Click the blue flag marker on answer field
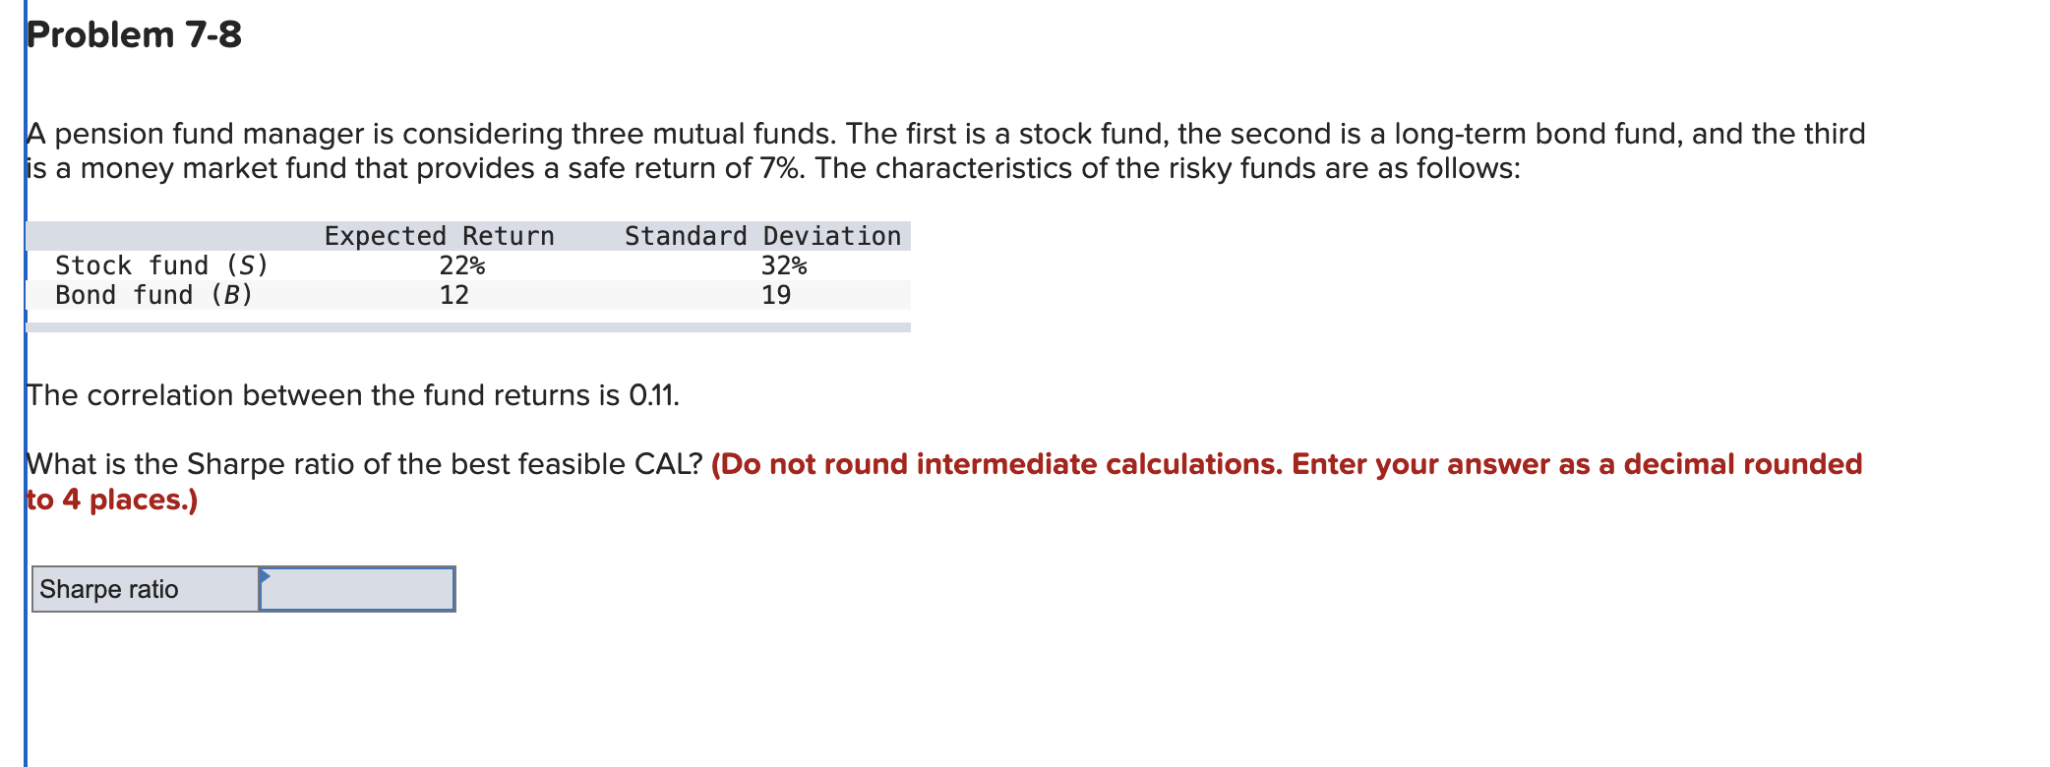 click(264, 573)
